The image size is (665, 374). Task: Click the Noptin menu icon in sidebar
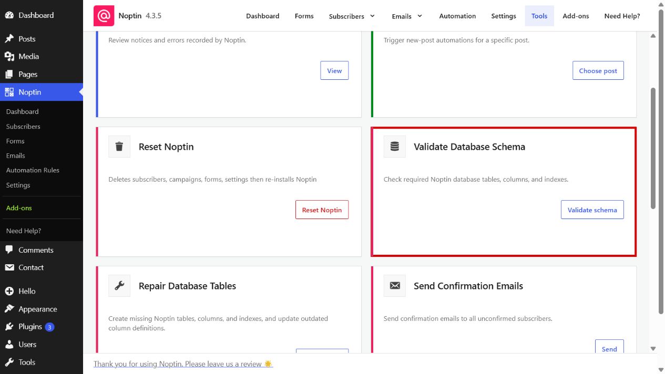pos(9,92)
